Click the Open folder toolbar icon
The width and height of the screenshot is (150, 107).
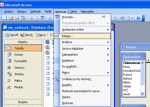coord(11,18)
